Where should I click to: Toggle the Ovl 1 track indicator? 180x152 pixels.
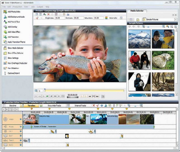(x=21, y=136)
